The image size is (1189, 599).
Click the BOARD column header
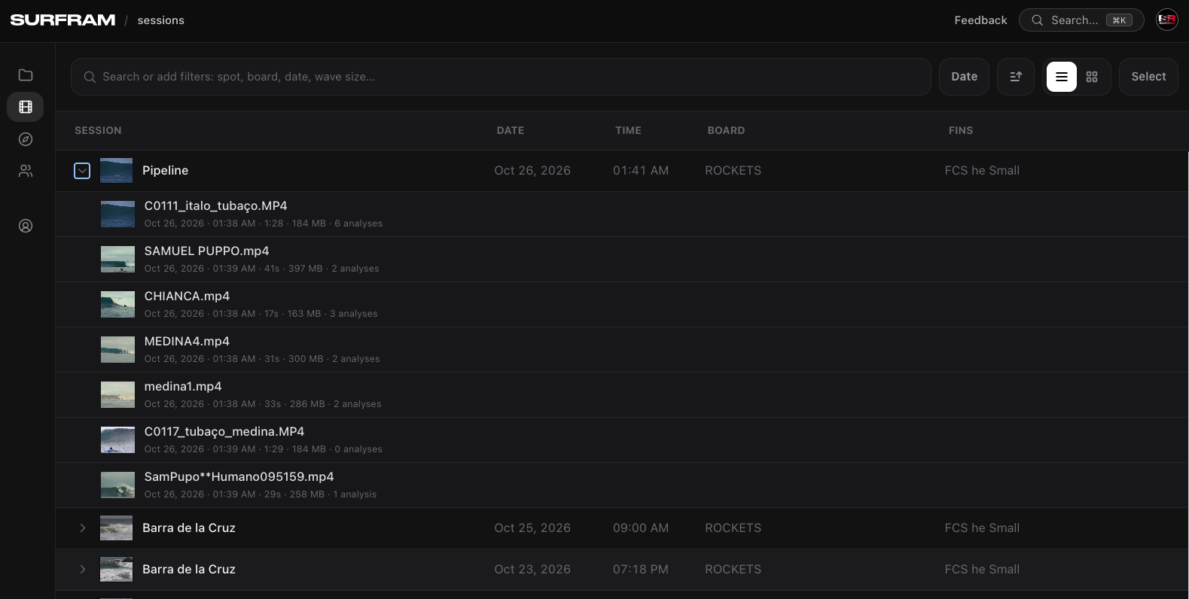click(x=726, y=131)
